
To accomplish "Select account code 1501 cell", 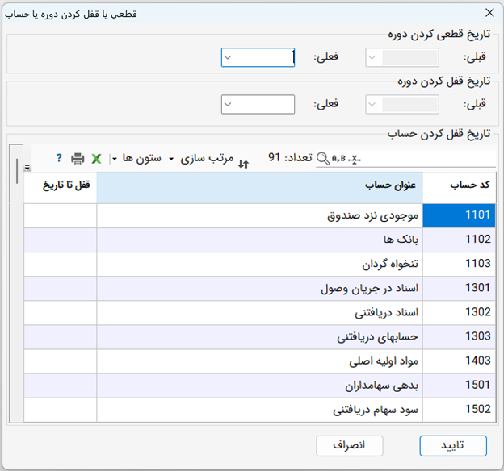I will point(459,386).
